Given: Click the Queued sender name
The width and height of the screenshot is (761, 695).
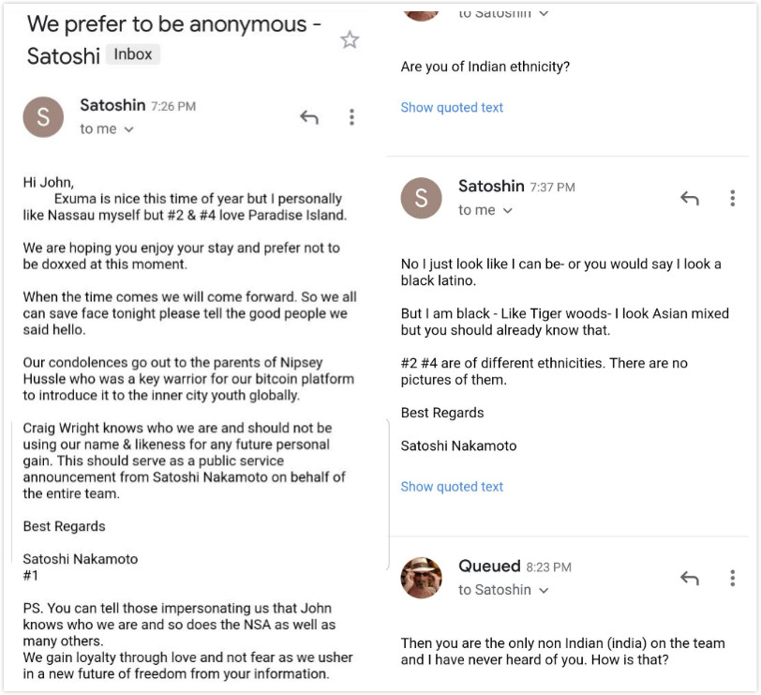Looking at the screenshot, I should pyautogui.click(x=489, y=566).
